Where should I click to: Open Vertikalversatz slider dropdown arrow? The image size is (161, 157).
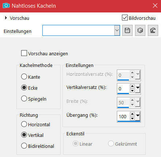point(138,88)
